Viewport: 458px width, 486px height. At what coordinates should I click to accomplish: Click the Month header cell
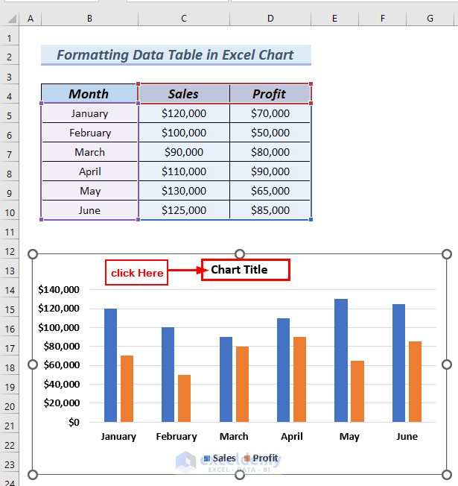point(89,94)
